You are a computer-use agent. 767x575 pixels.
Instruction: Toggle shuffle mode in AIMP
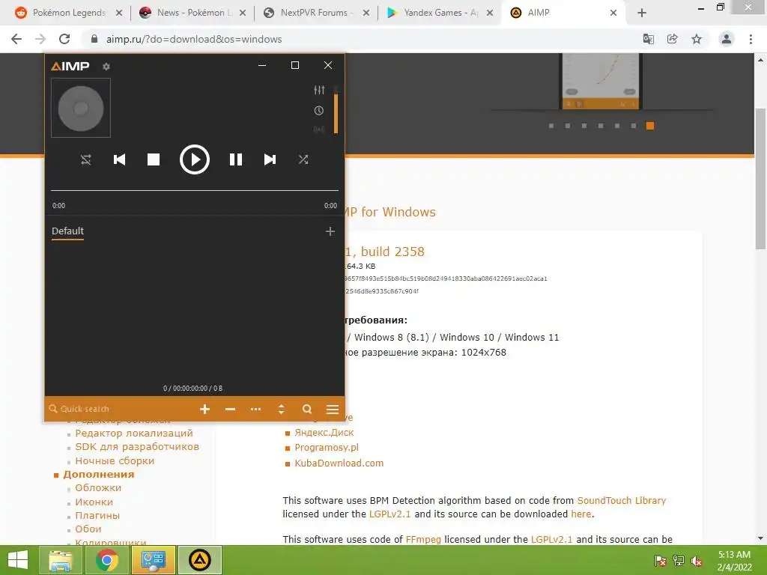[303, 159]
